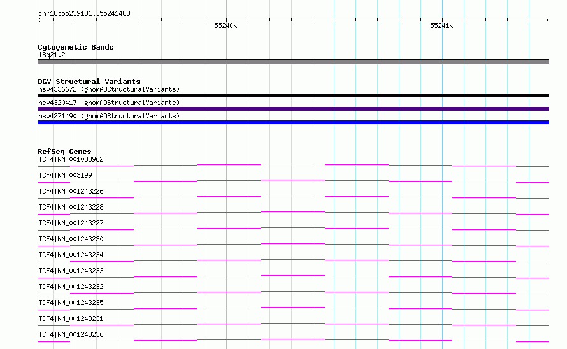The width and height of the screenshot is (567, 349).
Task: Click the gray 18q21.2 cytogenetic band bar
Action: click(293, 62)
